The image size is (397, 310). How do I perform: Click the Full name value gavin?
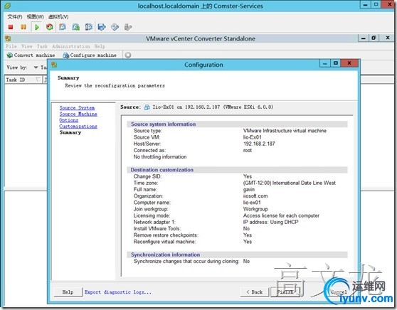249,190
